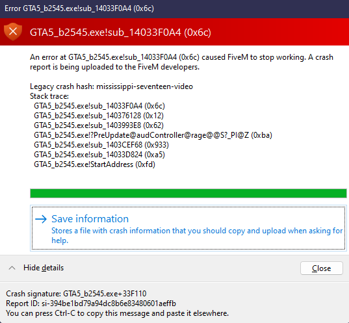Select the PreUpdate@audController stack line
Image resolution: width=349 pixels, height=323 pixels.
tap(153, 135)
